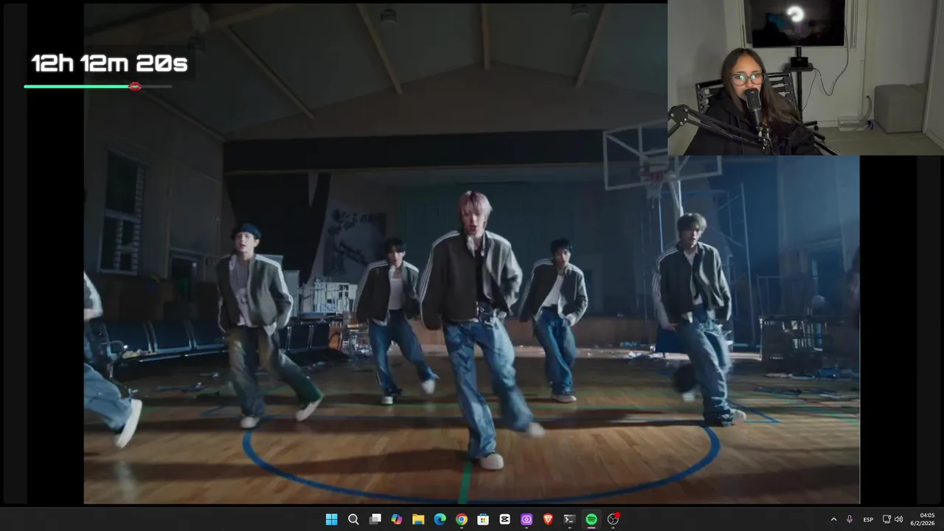The image size is (944, 531).
Task: Expand the hidden system tray icons
Action: pos(834,519)
